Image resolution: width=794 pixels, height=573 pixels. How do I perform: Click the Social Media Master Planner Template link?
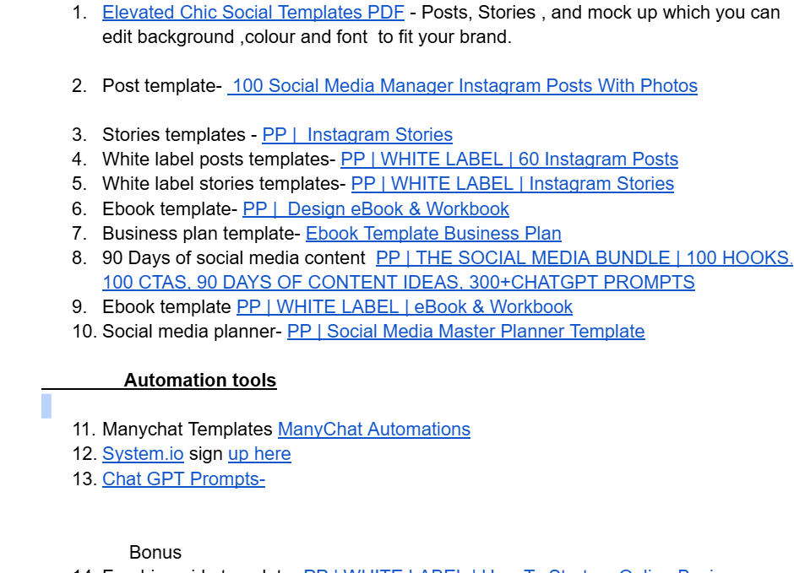pyautogui.click(x=465, y=332)
